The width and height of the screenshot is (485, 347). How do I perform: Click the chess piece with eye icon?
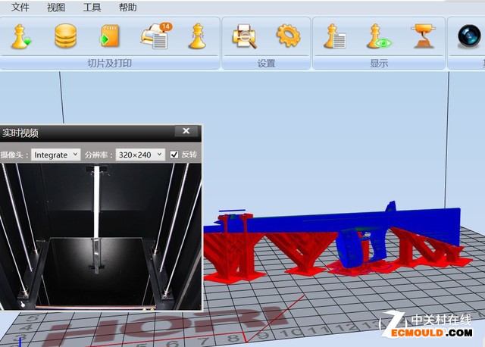tap(377, 36)
